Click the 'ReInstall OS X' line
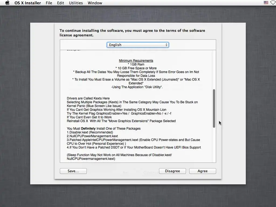The image size is (276, 207). 121,121
